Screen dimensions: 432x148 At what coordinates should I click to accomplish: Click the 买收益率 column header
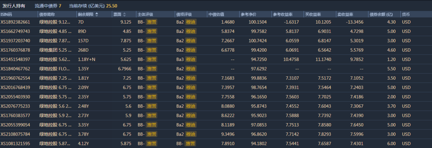click(x=313, y=14)
